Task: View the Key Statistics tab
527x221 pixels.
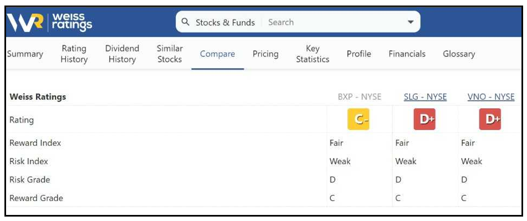Action: click(313, 54)
